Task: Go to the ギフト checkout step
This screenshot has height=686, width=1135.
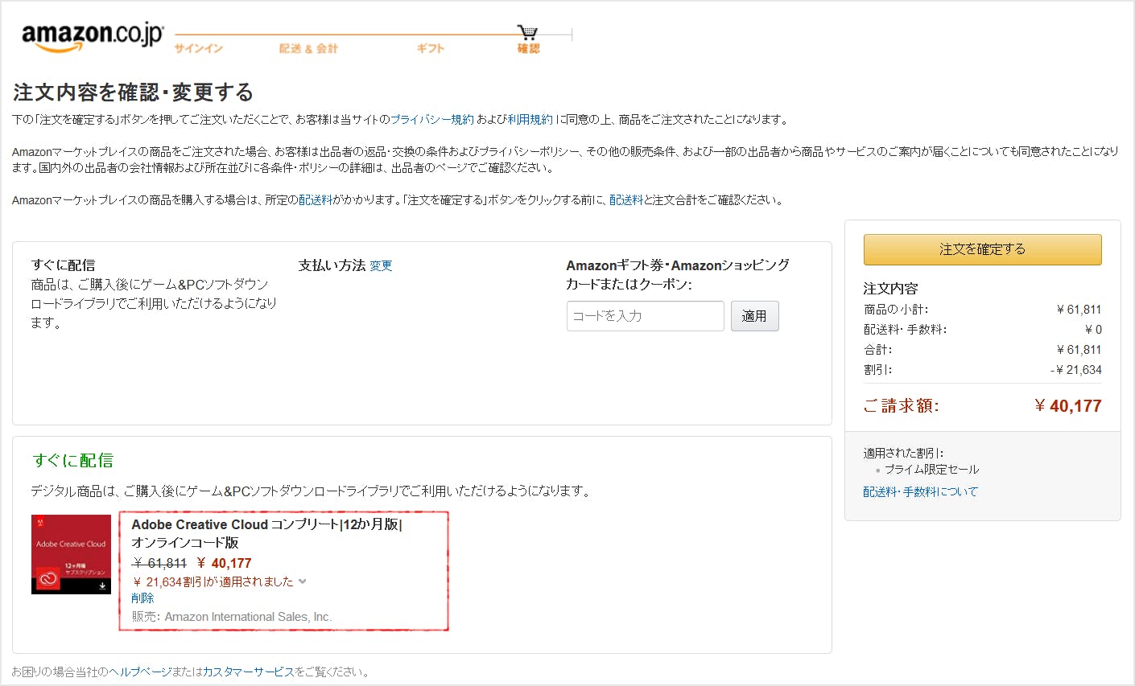Action: tap(431, 48)
